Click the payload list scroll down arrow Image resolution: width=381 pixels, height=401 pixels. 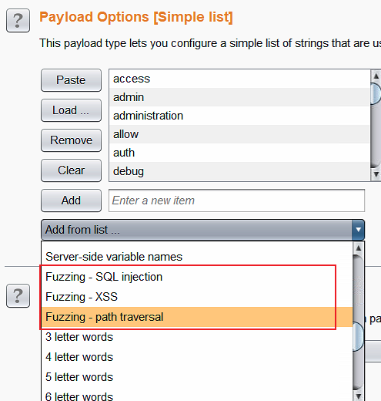pyautogui.click(x=376, y=174)
